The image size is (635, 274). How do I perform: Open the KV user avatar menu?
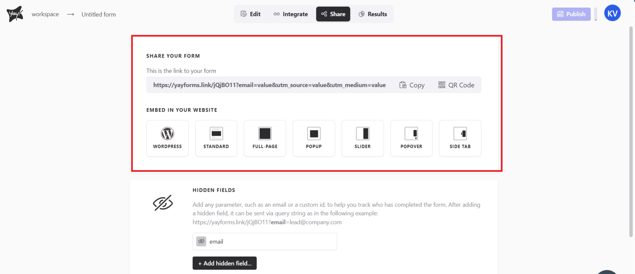[x=612, y=13]
